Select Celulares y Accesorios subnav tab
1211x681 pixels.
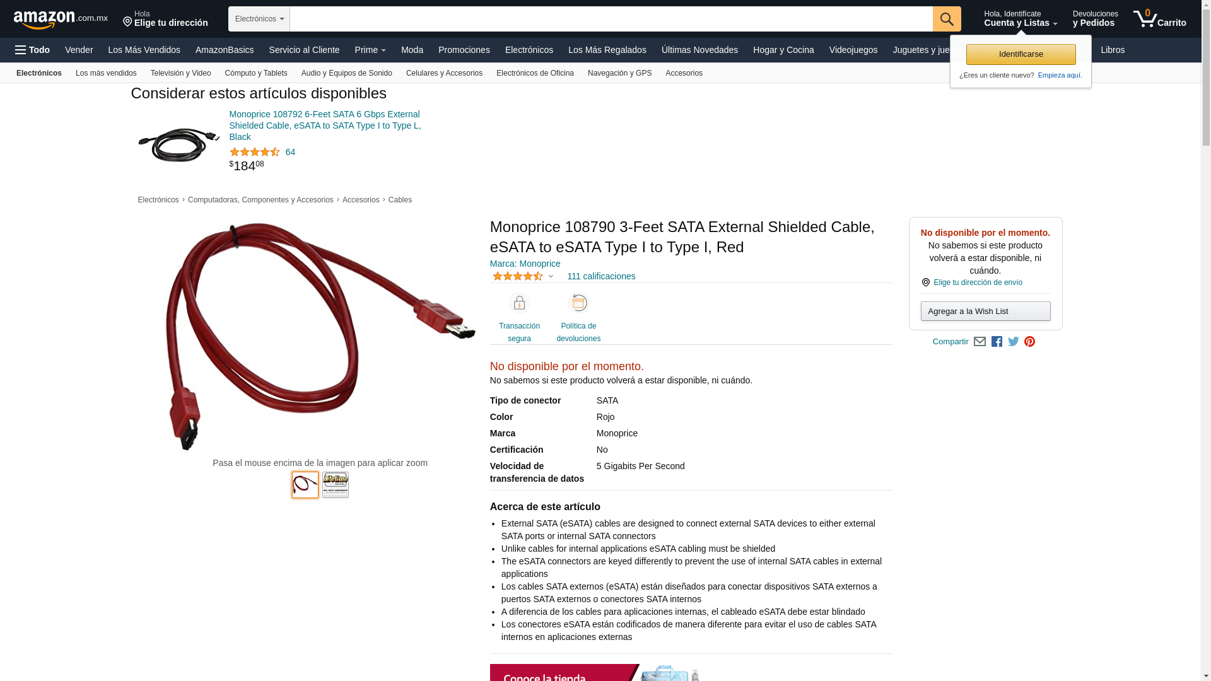(444, 73)
